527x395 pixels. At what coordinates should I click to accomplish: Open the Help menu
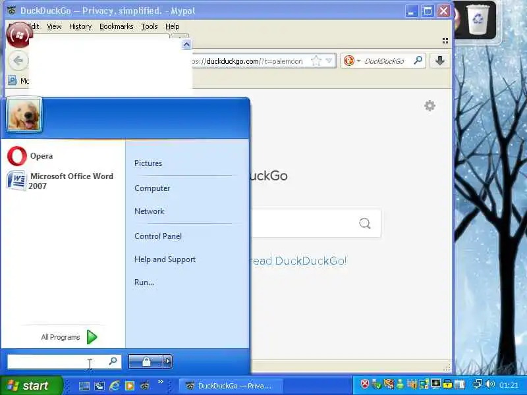tap(172, 26)
